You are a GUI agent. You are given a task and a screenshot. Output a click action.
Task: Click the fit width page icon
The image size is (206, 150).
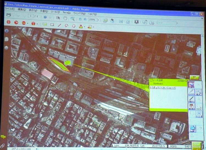point(121,21)
